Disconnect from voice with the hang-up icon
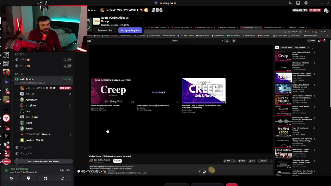 (x=68, y=170)
